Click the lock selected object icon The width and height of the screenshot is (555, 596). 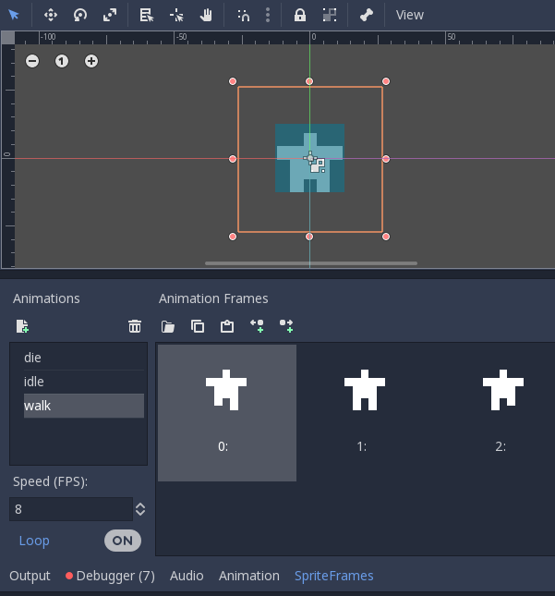pos(300,15)
